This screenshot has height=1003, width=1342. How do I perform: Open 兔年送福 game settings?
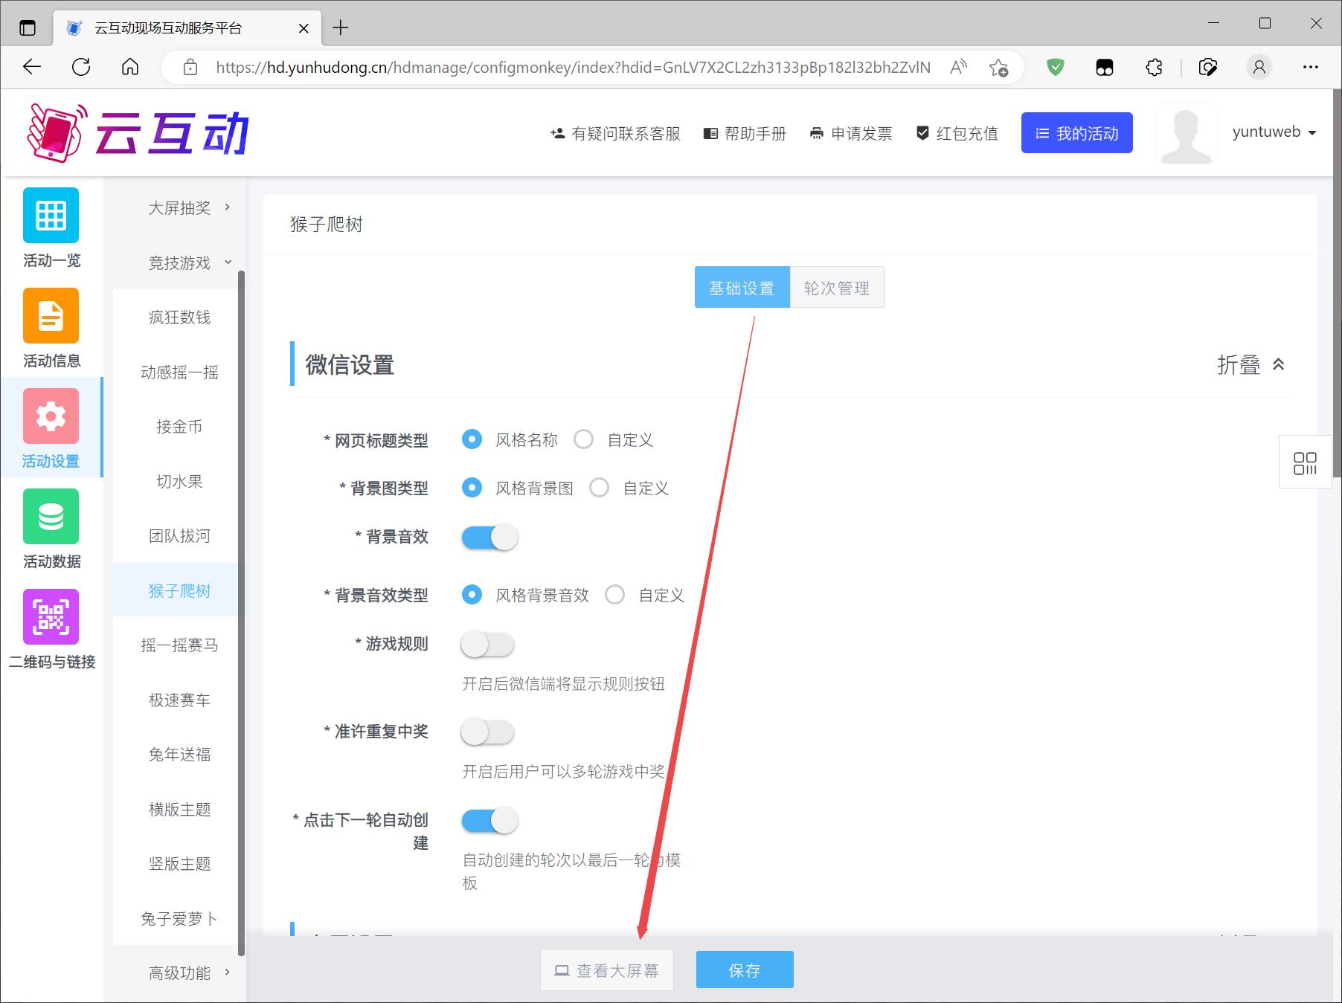pos(179,755)
